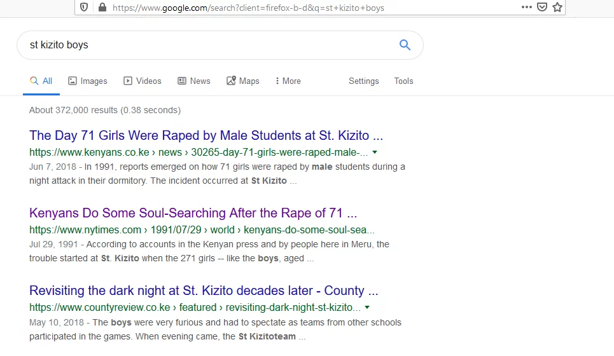
Task: Click the Videos play icon
Action: click(x=128, y=81)
